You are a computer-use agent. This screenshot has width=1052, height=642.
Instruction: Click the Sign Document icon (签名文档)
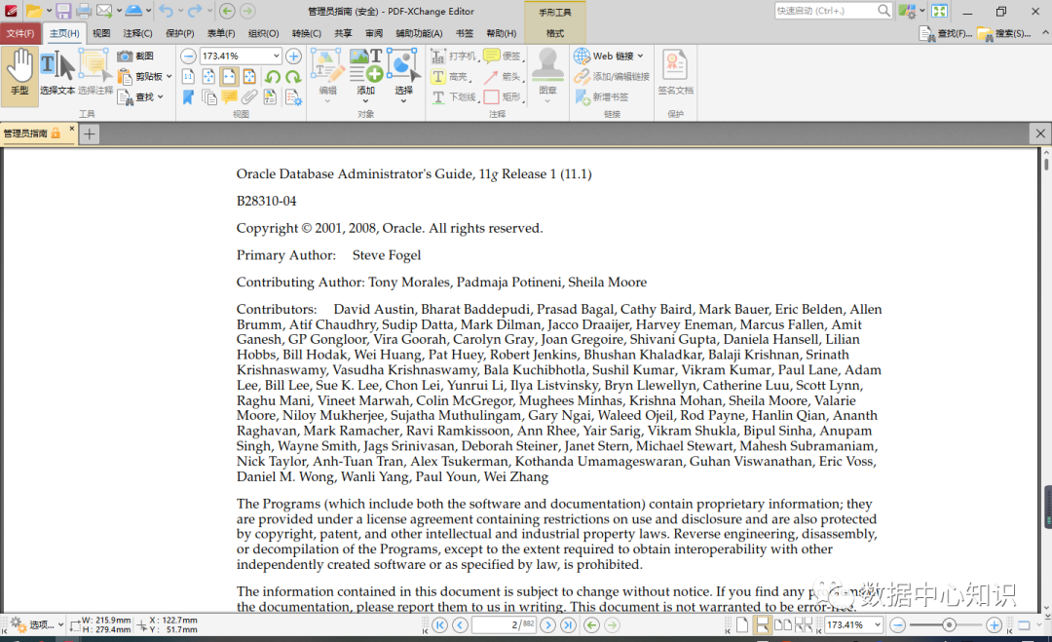tap(675, 72)
